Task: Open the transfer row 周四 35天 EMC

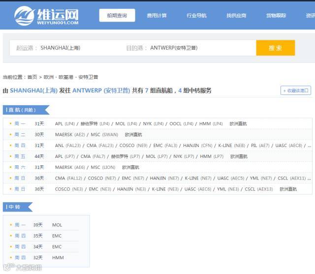Action: [x=44, y=236]
